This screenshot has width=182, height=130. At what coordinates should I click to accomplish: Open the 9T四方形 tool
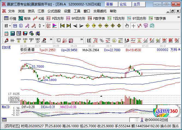(x=137, y=18)
